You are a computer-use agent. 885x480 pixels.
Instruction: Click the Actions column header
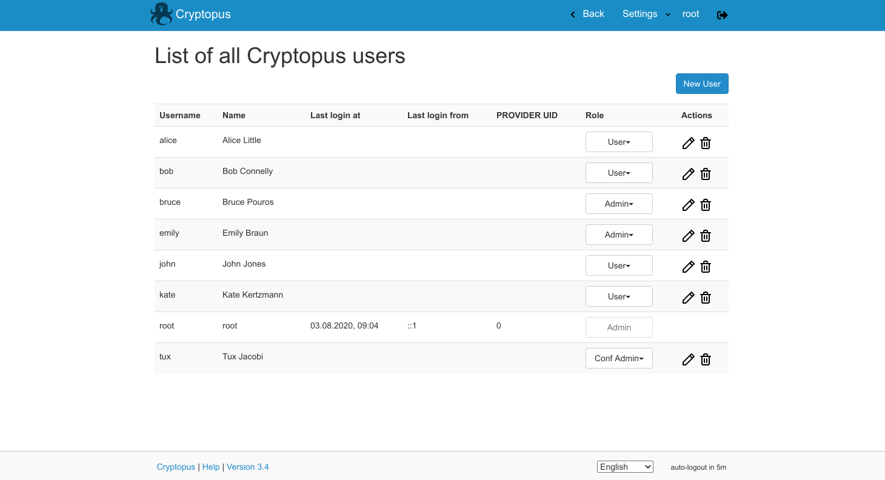(x=696, y=115)
